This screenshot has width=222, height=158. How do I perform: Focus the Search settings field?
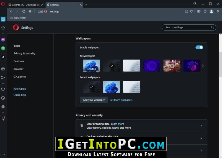(189, 27)
